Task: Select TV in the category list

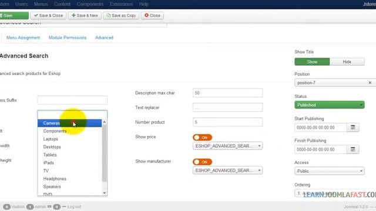Action: [69, 171]
